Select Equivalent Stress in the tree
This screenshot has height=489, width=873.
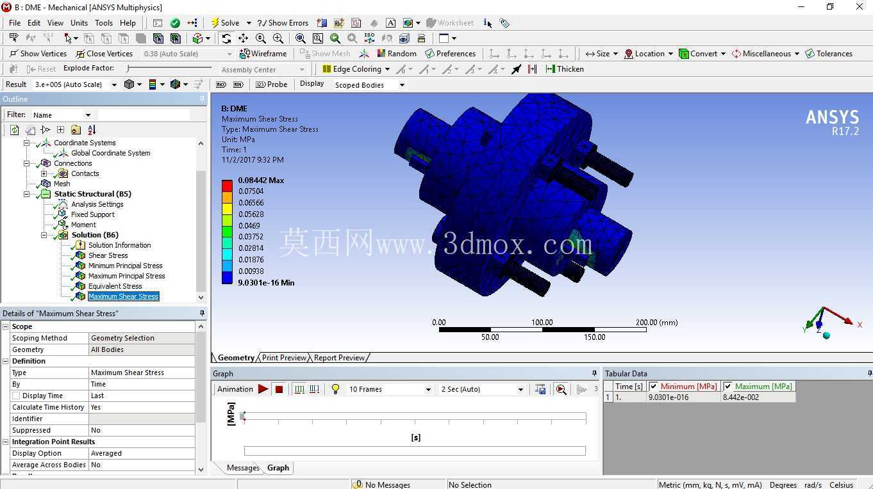[115, 286]
